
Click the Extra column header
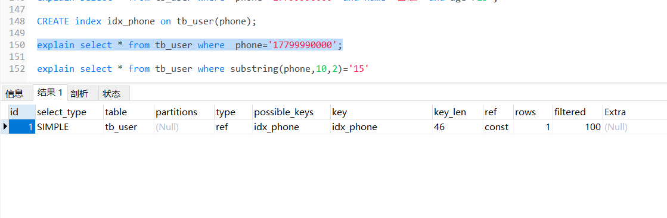pos(634,112)
